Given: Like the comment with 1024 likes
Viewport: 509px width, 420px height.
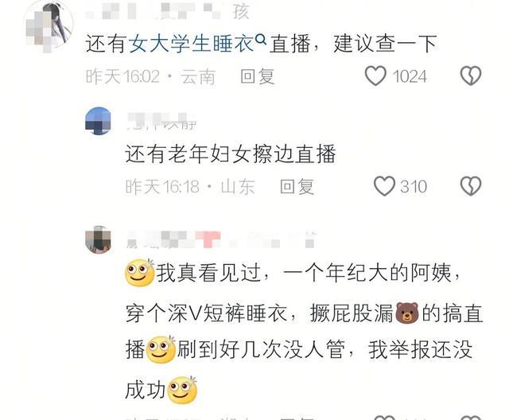Looking at the screenshot, I should pos(375,76).
